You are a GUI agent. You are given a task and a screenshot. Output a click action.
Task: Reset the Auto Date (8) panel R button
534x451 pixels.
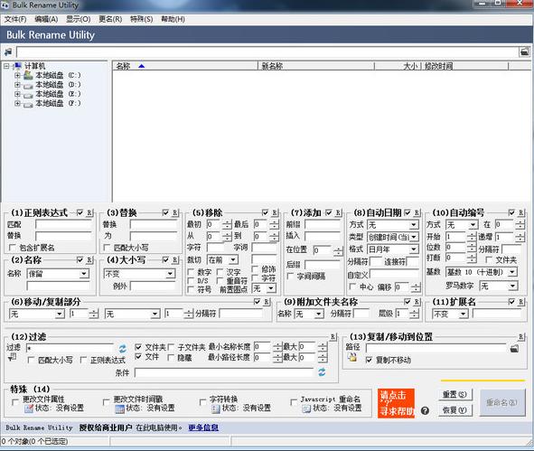point(417,213)
